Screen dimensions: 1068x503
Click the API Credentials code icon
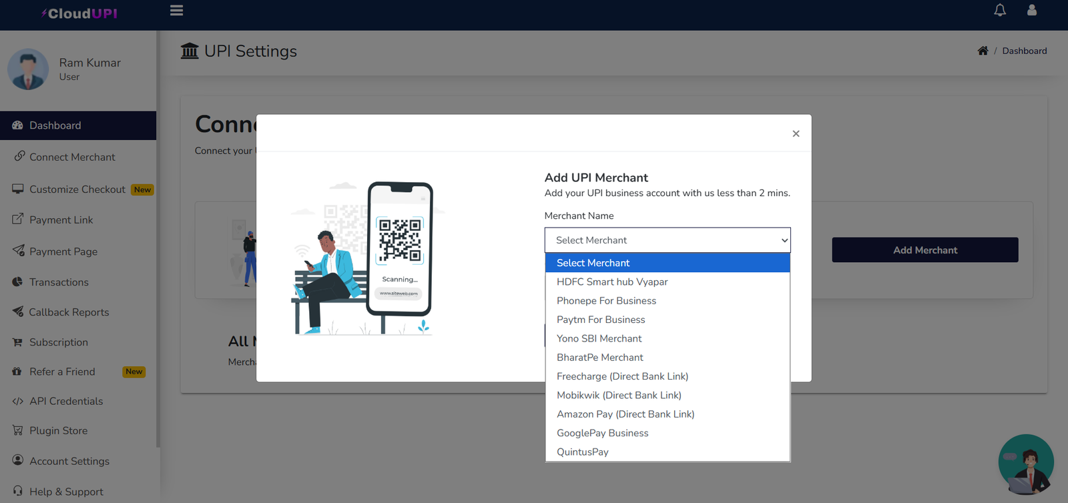17,401
